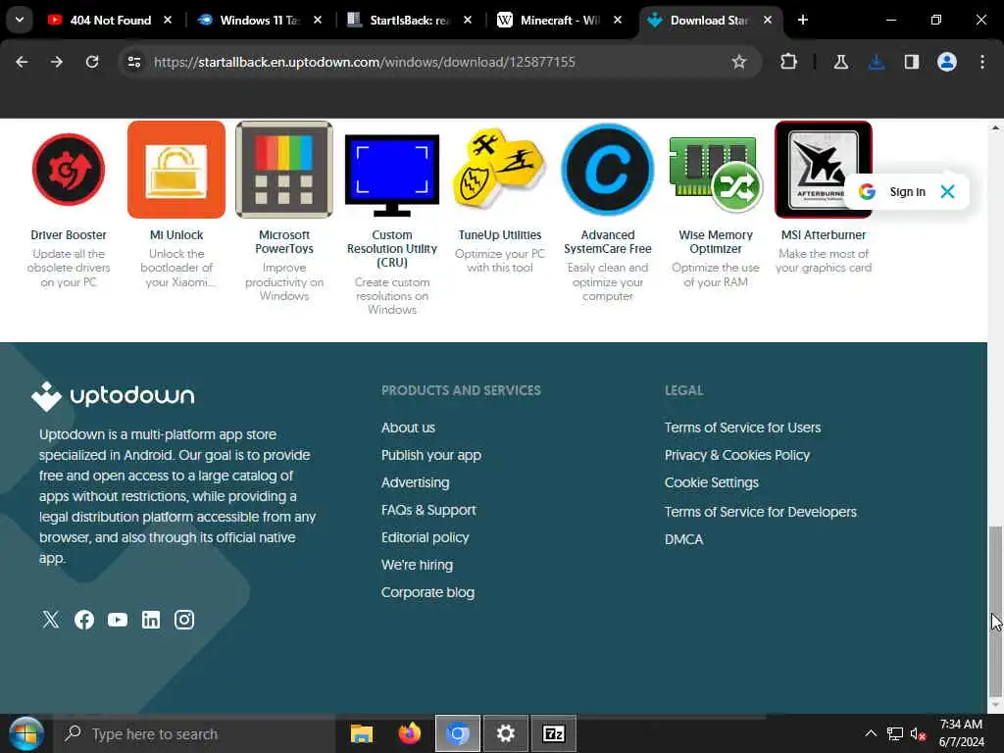Open the MSI Afterburner app icon
1004x753 pixels.
coord(823,170)
